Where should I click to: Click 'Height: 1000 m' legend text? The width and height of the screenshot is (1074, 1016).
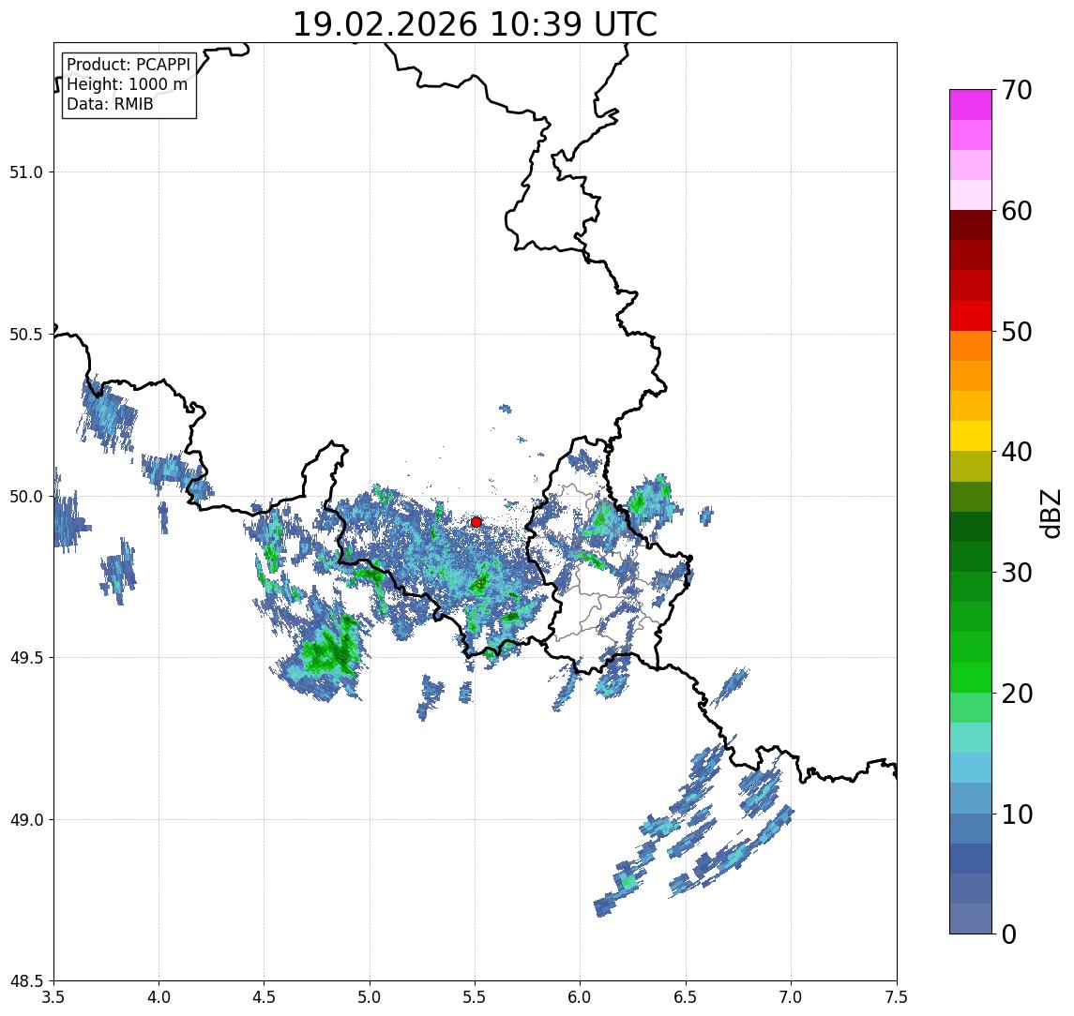click(127, 84)
